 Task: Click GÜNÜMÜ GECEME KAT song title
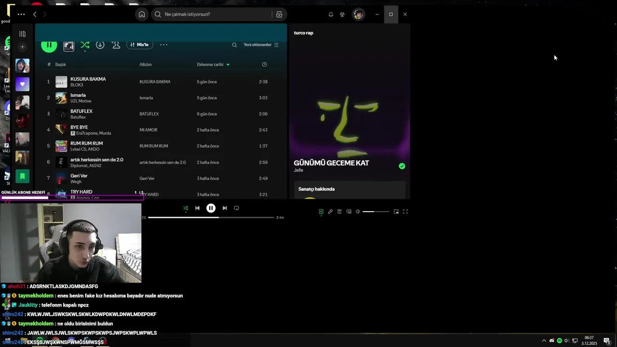pos(331,163)
